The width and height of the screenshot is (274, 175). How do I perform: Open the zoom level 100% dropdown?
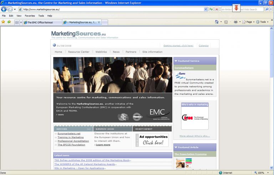(268, 173)
